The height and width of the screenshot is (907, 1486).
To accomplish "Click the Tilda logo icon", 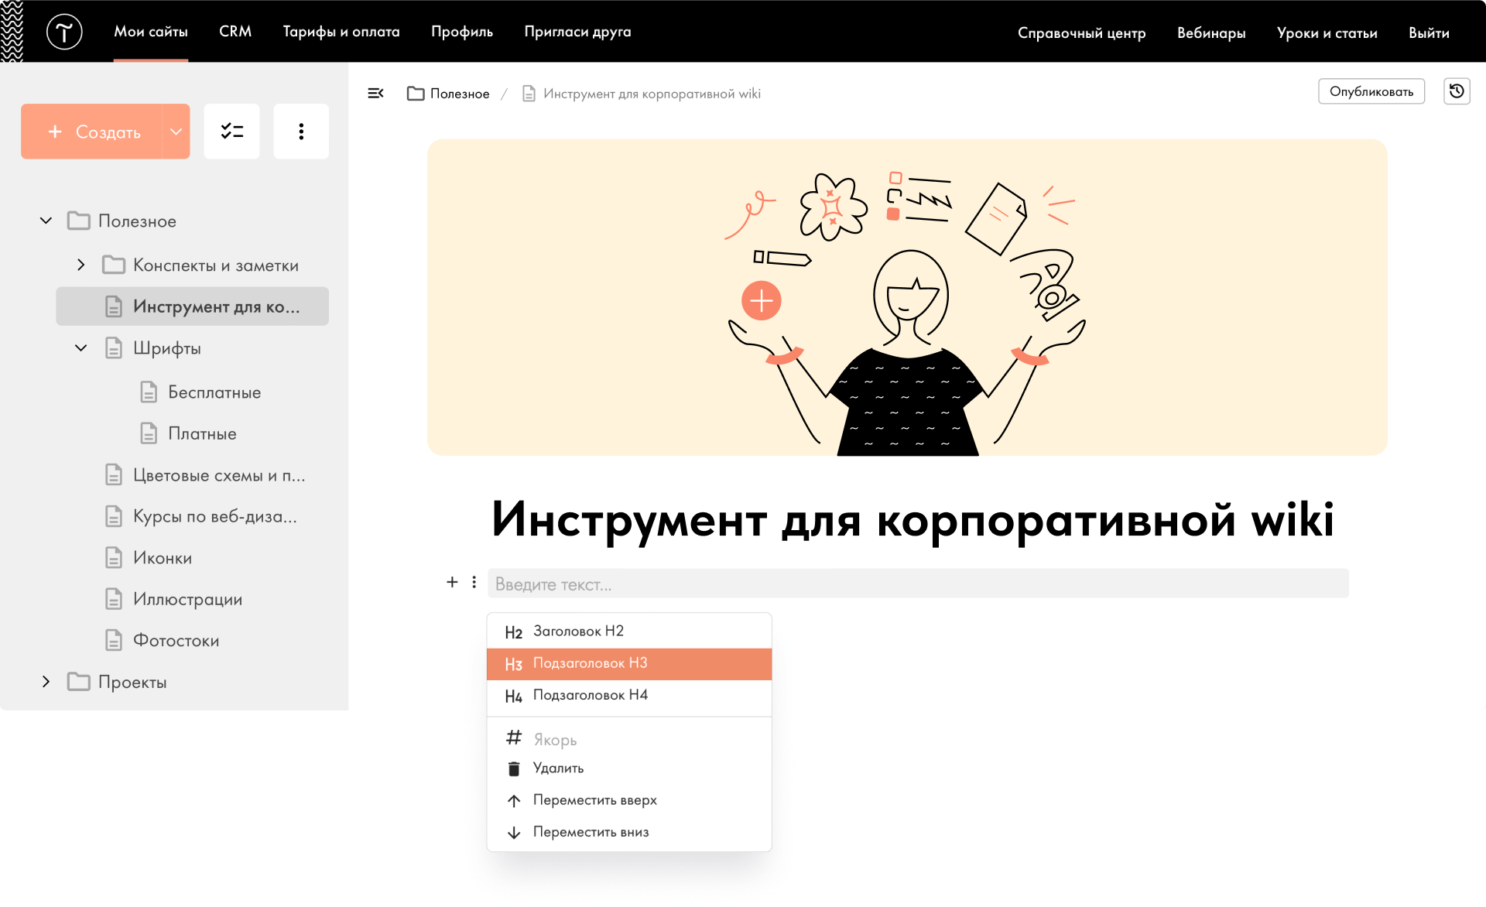I will (x=64, y=32).
